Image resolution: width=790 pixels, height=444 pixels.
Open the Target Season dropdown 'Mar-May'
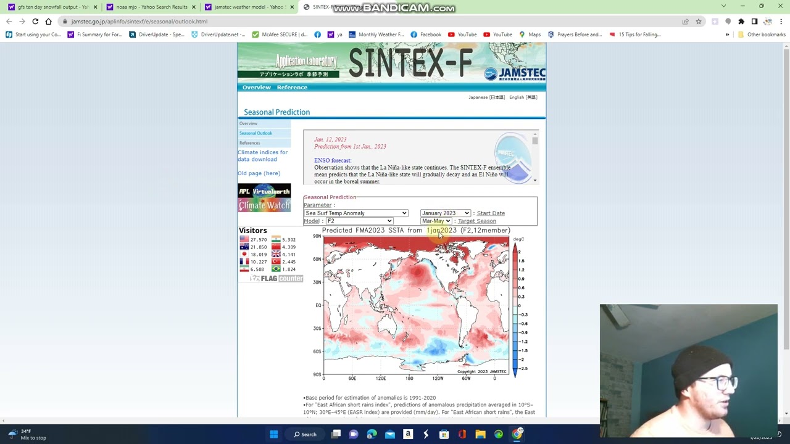point(436,221)
